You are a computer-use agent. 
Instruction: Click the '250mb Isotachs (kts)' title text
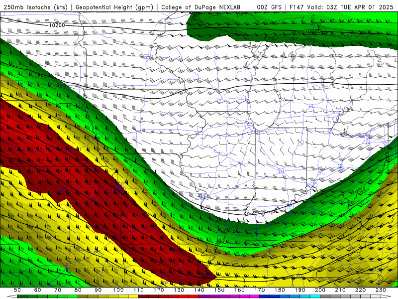coord(36,7)
